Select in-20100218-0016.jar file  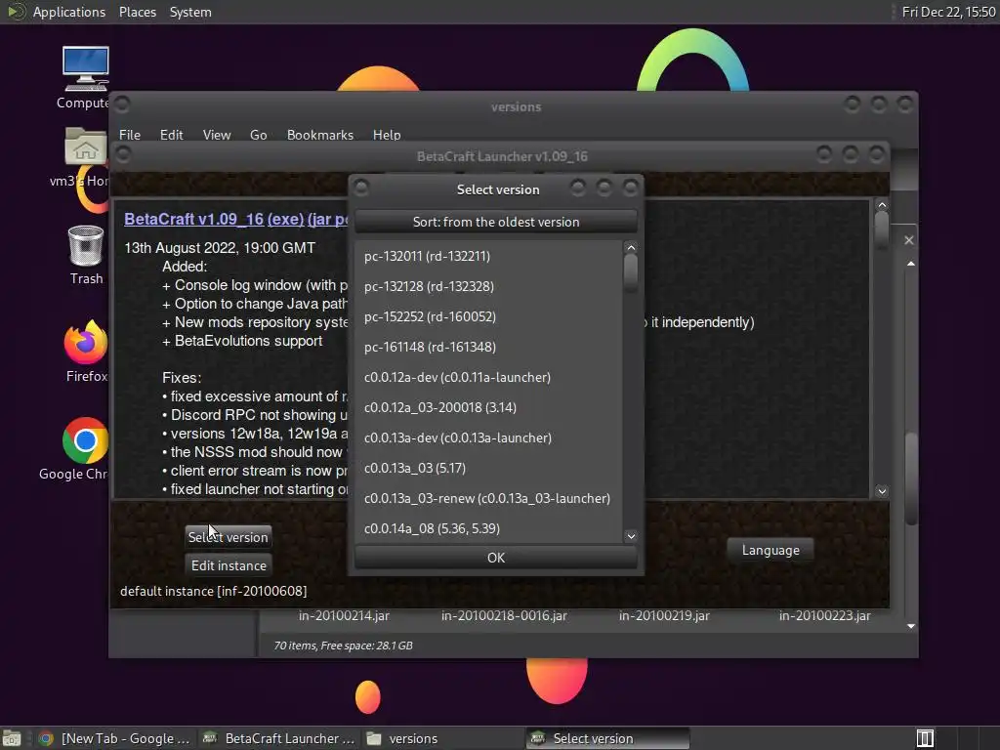click(x=504, y=615)
